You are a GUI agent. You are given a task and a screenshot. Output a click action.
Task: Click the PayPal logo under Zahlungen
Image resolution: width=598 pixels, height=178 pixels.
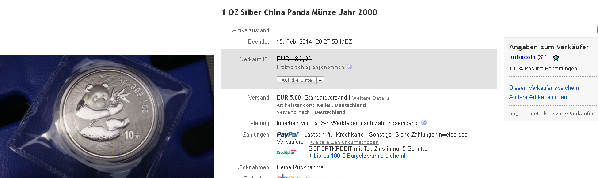(x=288, y=134)
